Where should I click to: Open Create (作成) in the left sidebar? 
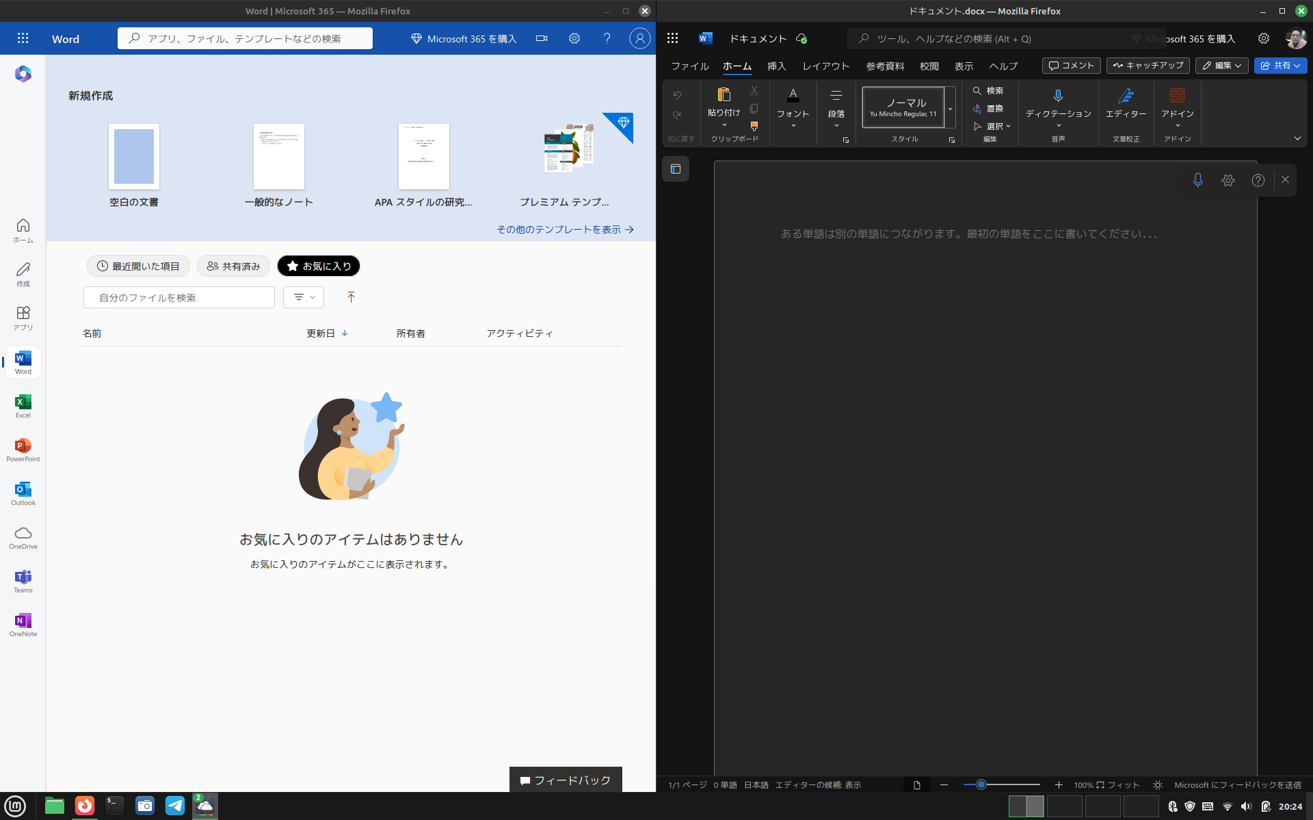click(x=23, y=274)
